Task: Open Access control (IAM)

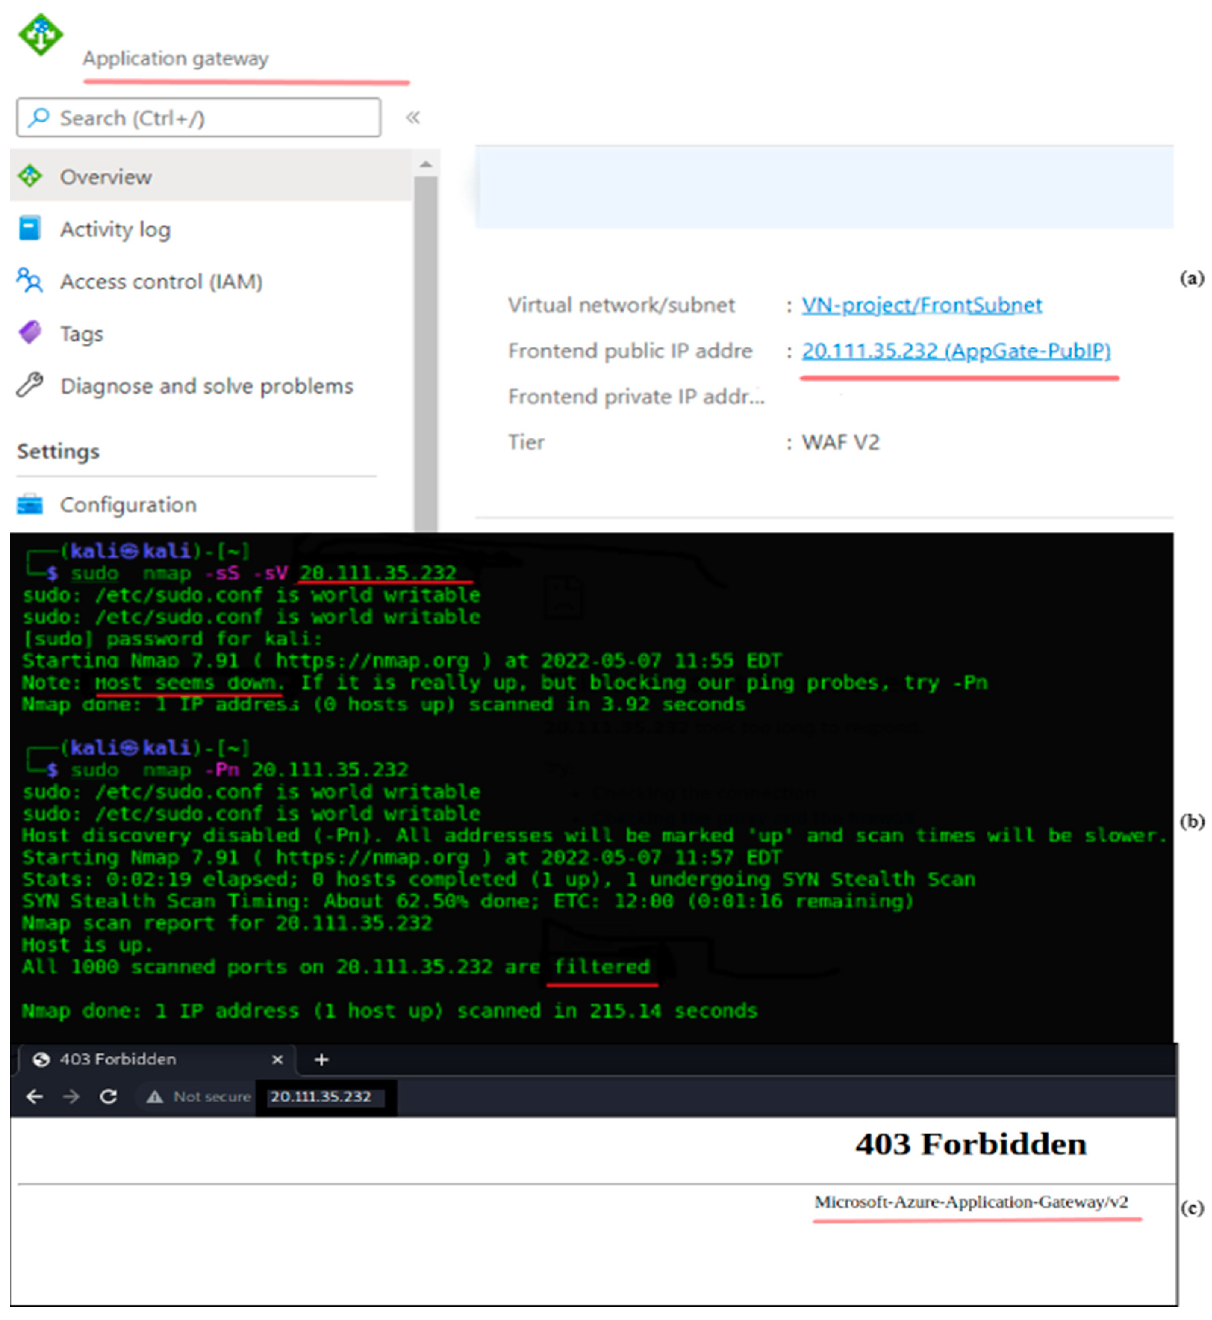Action: click(161, 282)
